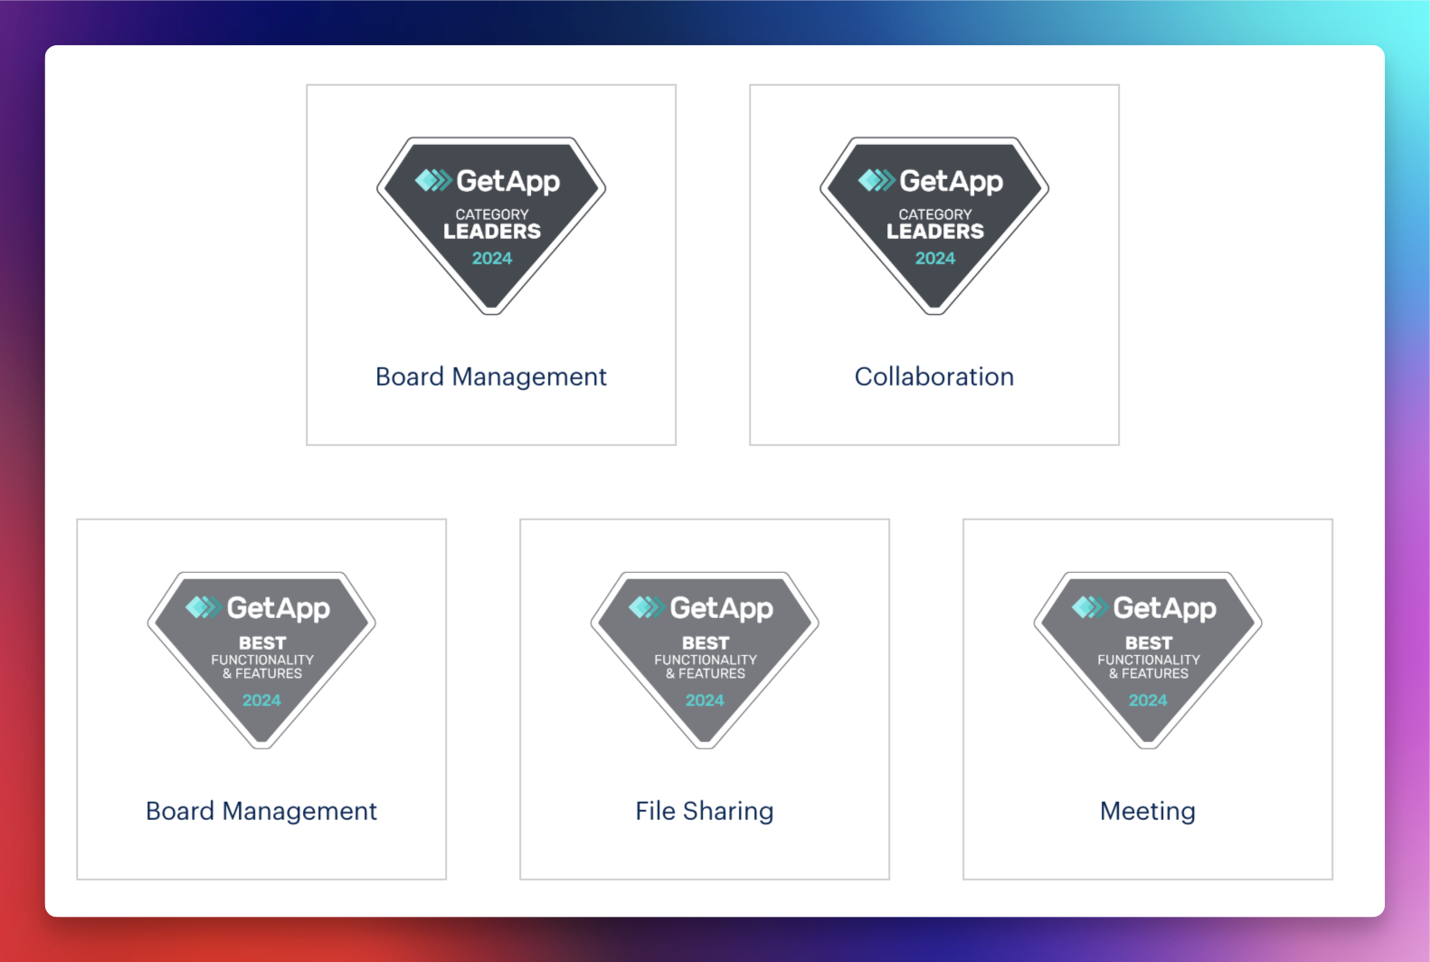The width and height of the screenshot is (1430, 962).
Task: Click the Collaboration caption text
Action: tap(934, 376)
